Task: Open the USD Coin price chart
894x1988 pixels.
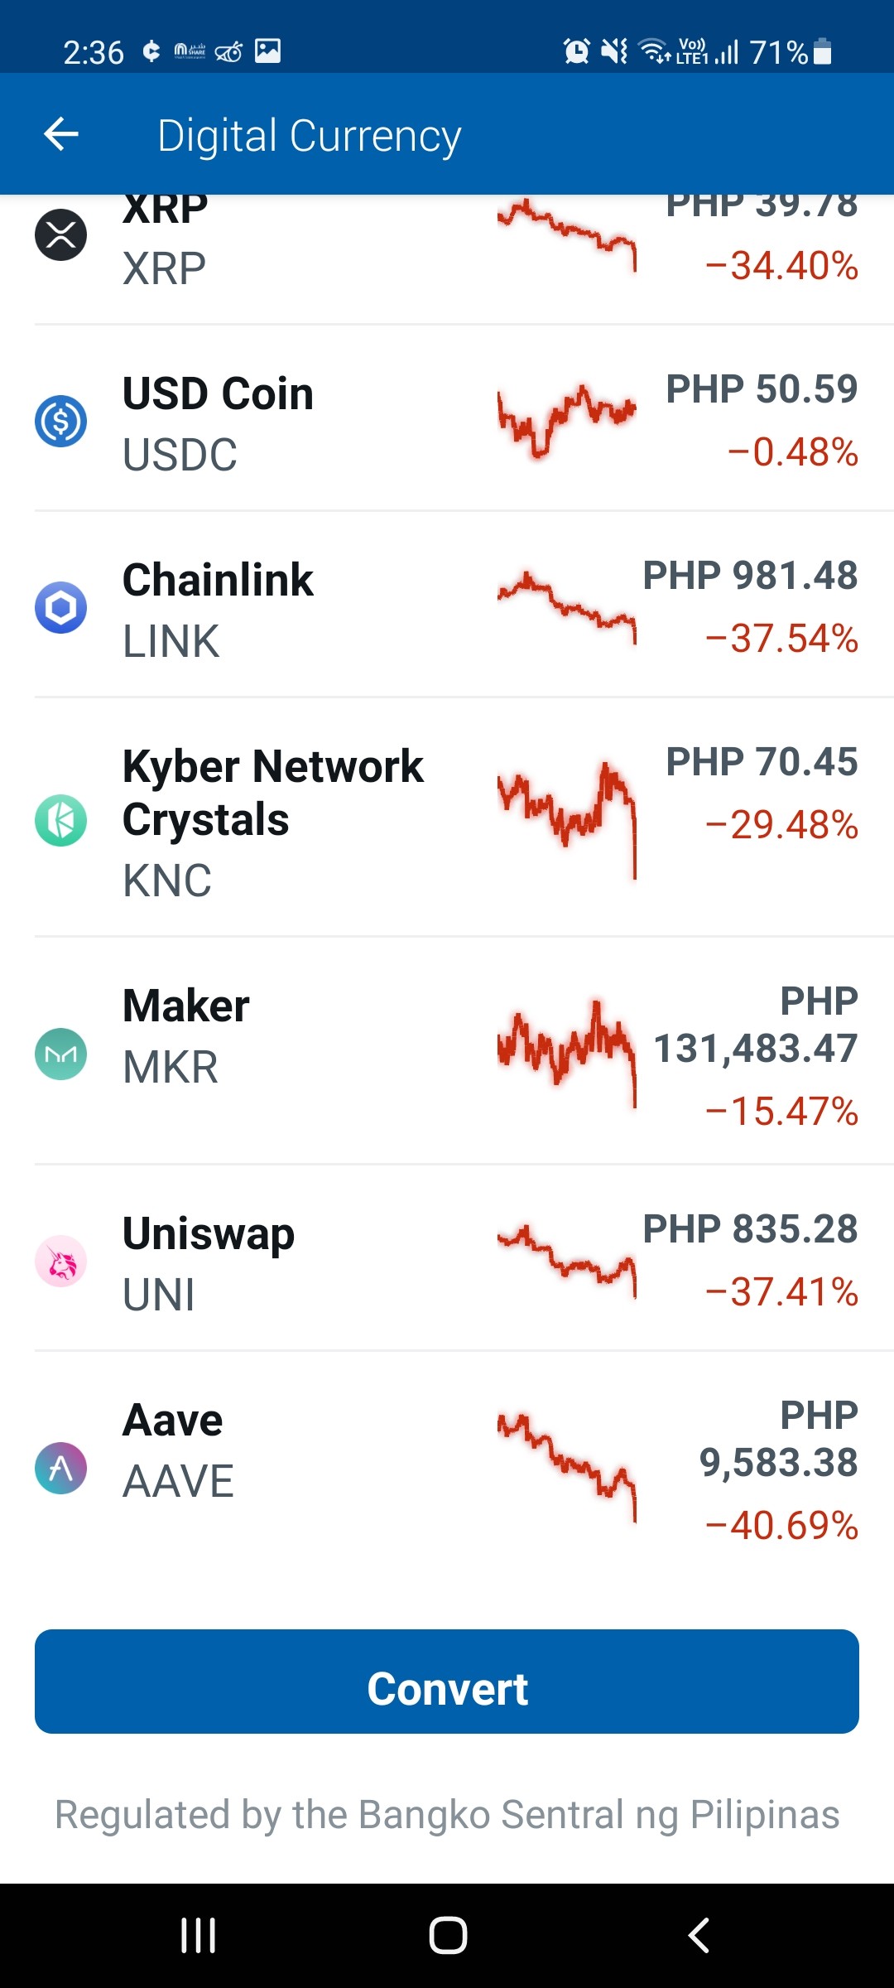Action: (567, 421)
